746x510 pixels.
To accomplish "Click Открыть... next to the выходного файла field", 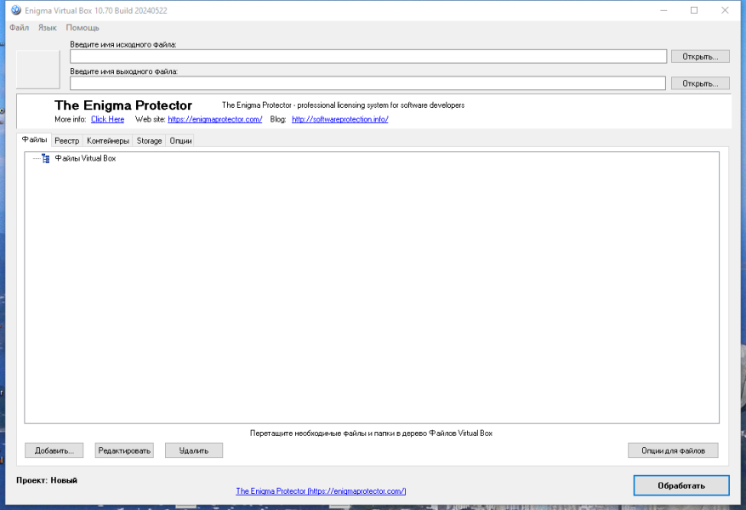I will 700,83.
